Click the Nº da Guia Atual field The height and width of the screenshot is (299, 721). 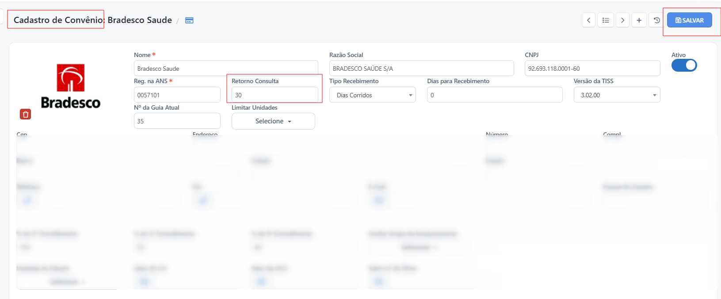177,121
